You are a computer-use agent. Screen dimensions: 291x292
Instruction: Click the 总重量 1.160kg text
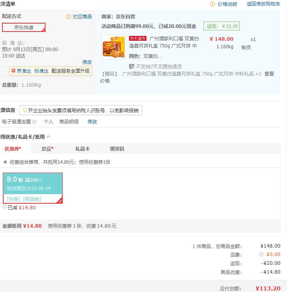click(x=22, y=85)
